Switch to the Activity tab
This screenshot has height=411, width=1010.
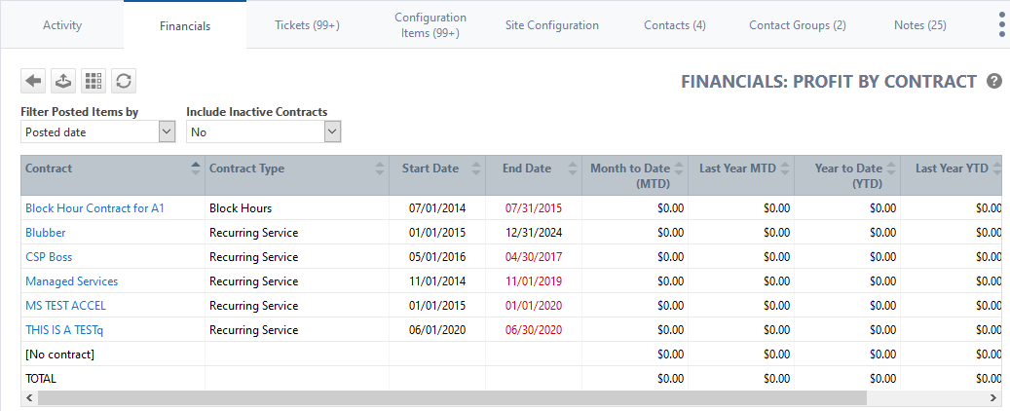(x=62, y=25)
